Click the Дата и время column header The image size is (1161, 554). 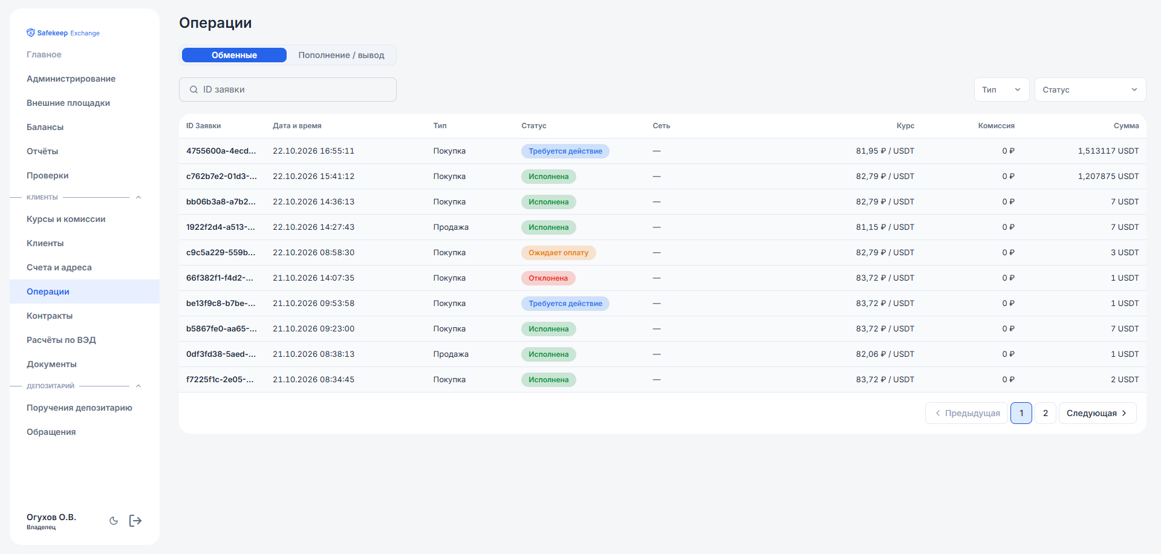point(297,126)
